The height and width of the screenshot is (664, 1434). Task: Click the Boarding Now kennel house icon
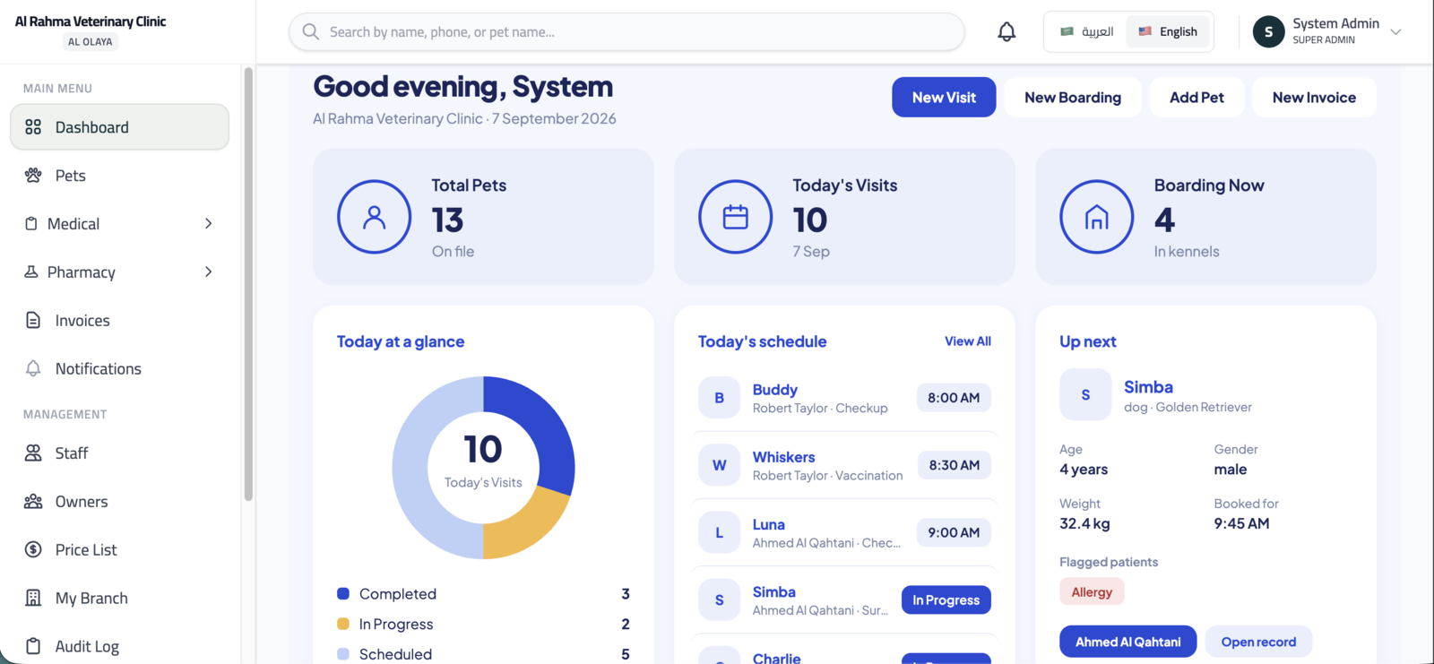click(1097, 217)
